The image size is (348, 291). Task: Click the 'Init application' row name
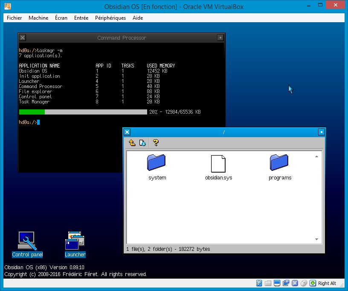[x=40, y=76]
